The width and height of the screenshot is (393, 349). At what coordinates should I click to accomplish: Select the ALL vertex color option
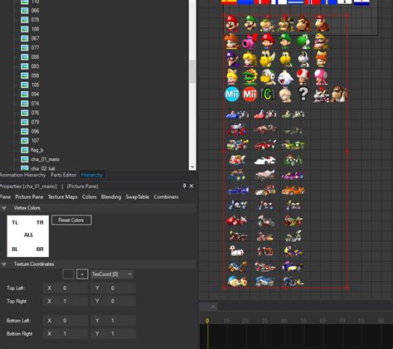tap(28, 235)
